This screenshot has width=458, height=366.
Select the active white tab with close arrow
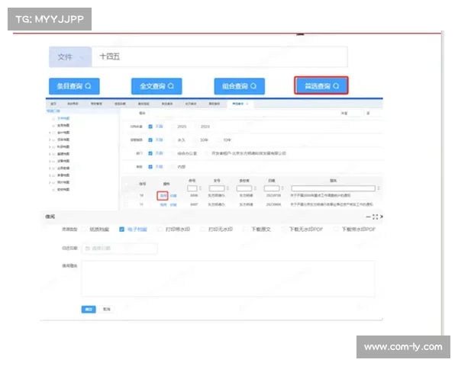click(240, 104)
